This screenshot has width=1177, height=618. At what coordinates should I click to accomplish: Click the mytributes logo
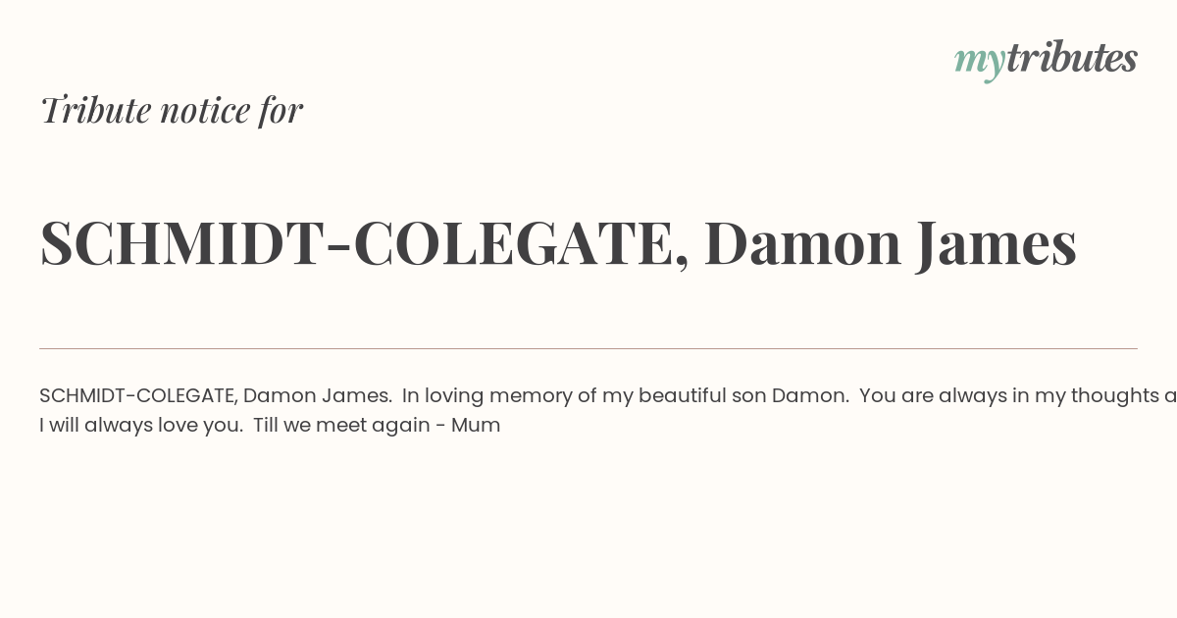(1046, 59)
